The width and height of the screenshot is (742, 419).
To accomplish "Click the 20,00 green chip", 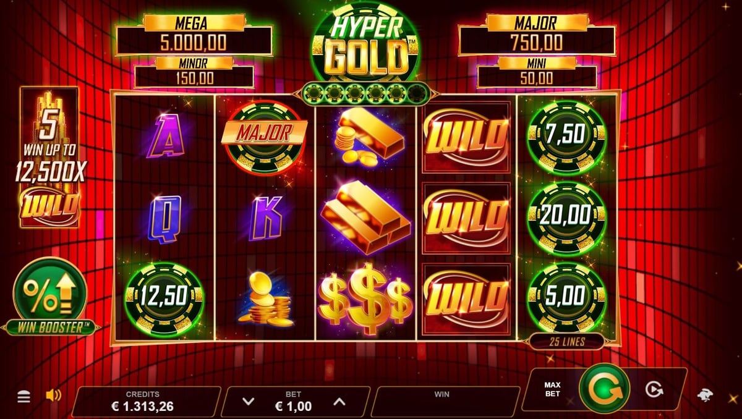I will click(x=568, y=218).
